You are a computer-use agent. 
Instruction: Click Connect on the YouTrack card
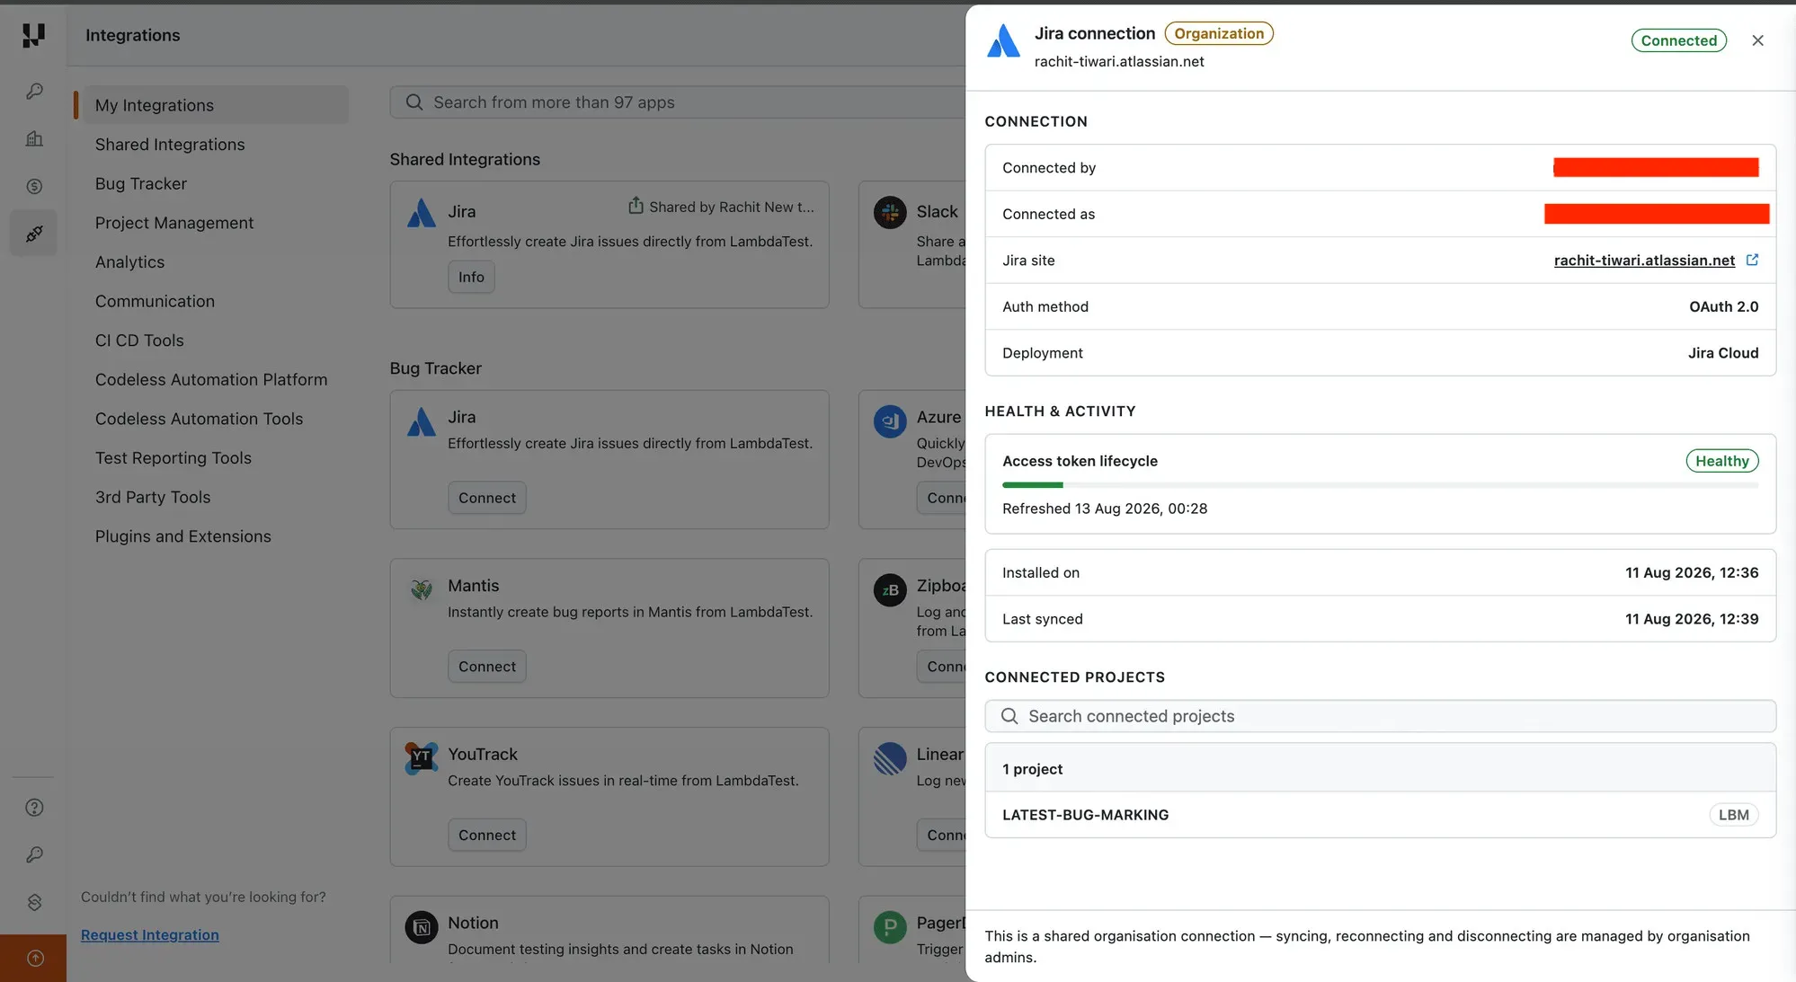click(487, 835)
